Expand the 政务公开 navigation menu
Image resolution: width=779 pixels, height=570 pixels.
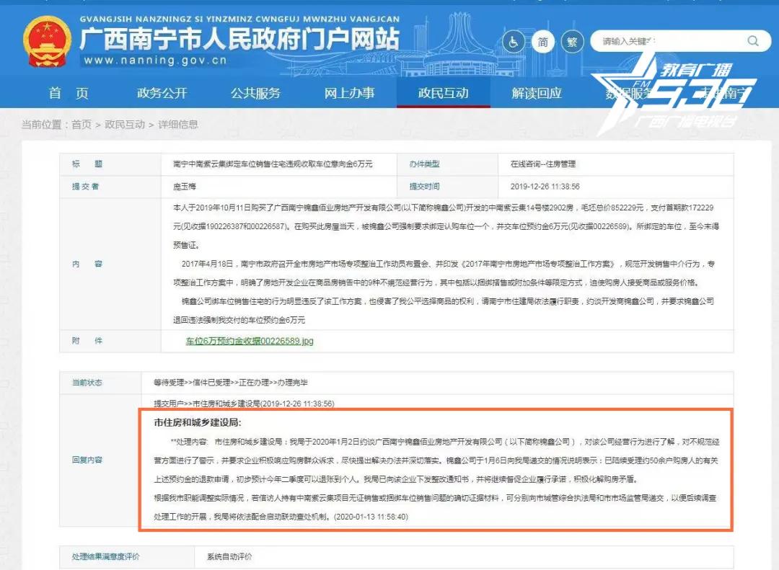point(161,93)
